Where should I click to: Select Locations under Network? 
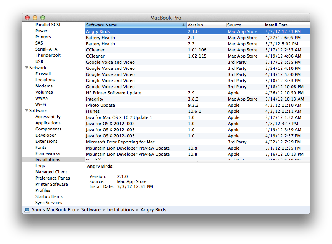[x=45, y=80]
